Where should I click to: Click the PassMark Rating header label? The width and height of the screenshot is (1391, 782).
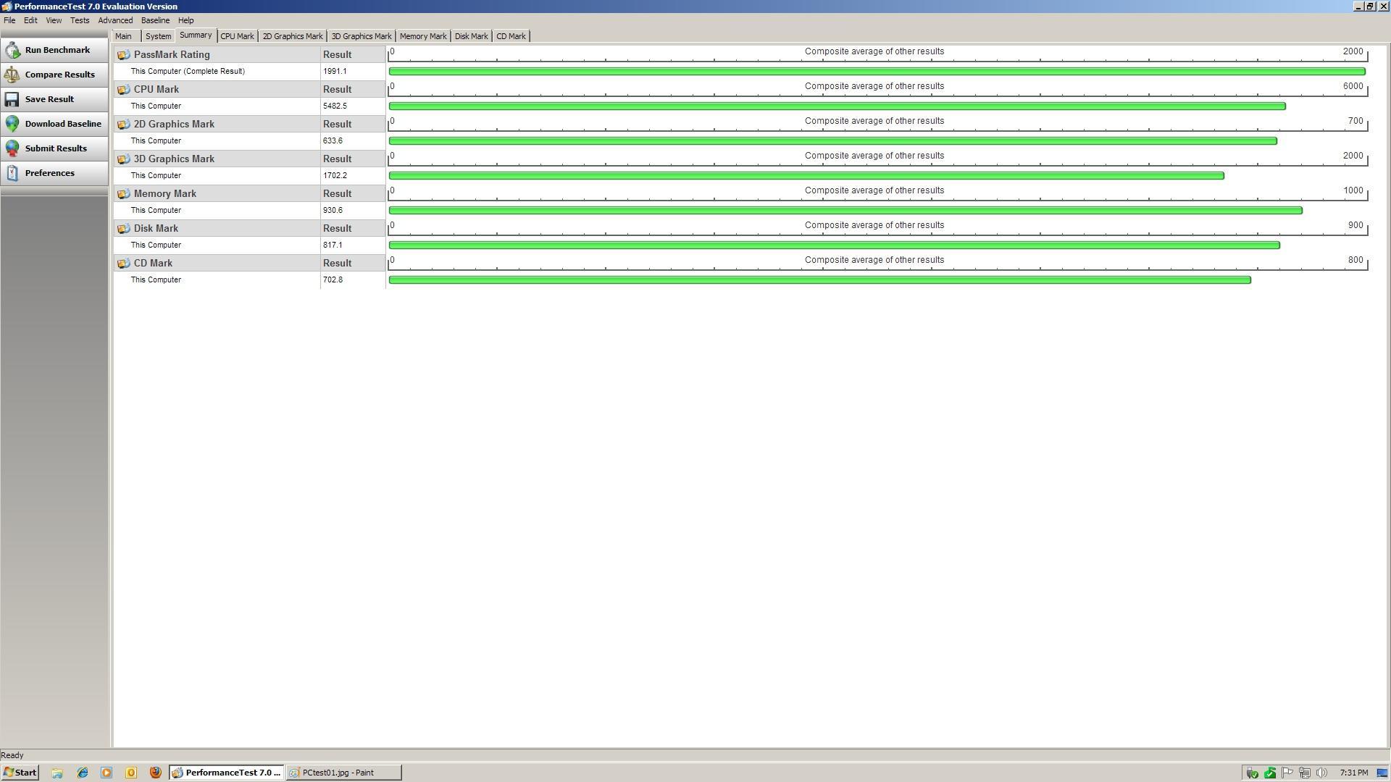point(172,55)
